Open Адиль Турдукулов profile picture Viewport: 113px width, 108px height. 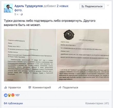8,8
